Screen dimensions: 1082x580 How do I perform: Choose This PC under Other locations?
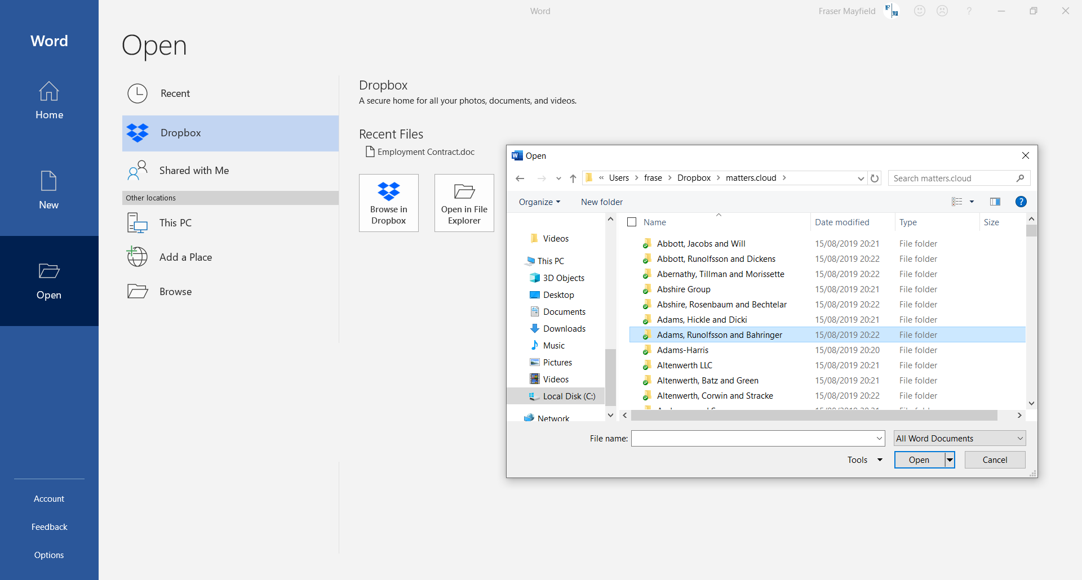point(175,223)
